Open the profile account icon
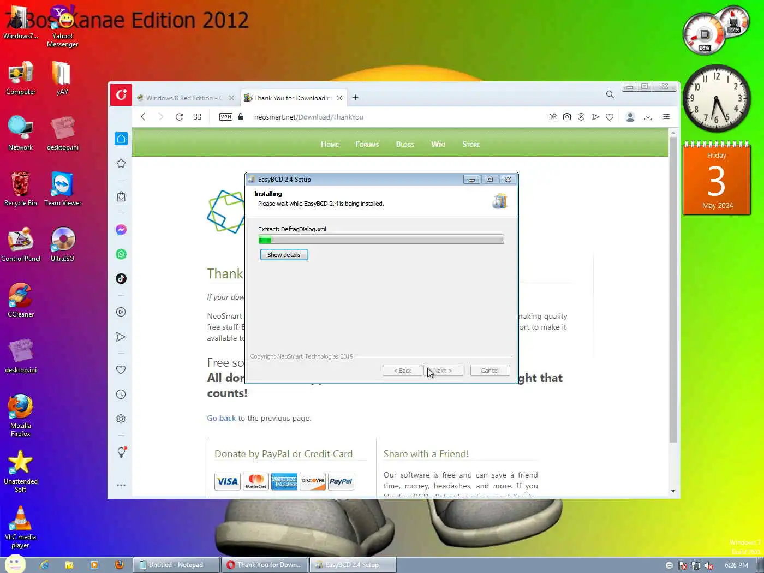 (x=630, y=117)
